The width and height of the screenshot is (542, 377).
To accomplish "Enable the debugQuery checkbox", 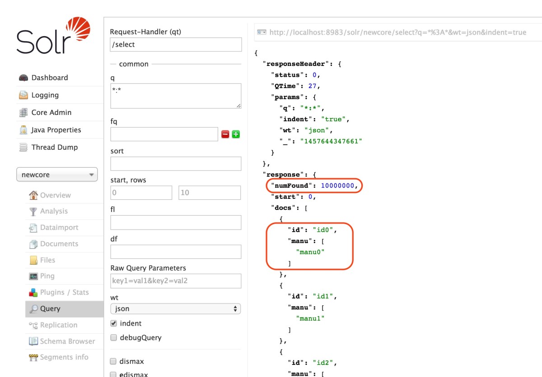I will coord(114,338).
